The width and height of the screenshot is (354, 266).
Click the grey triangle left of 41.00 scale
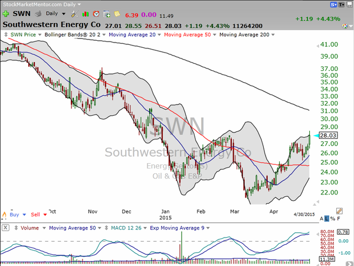(x=317, y=46)
